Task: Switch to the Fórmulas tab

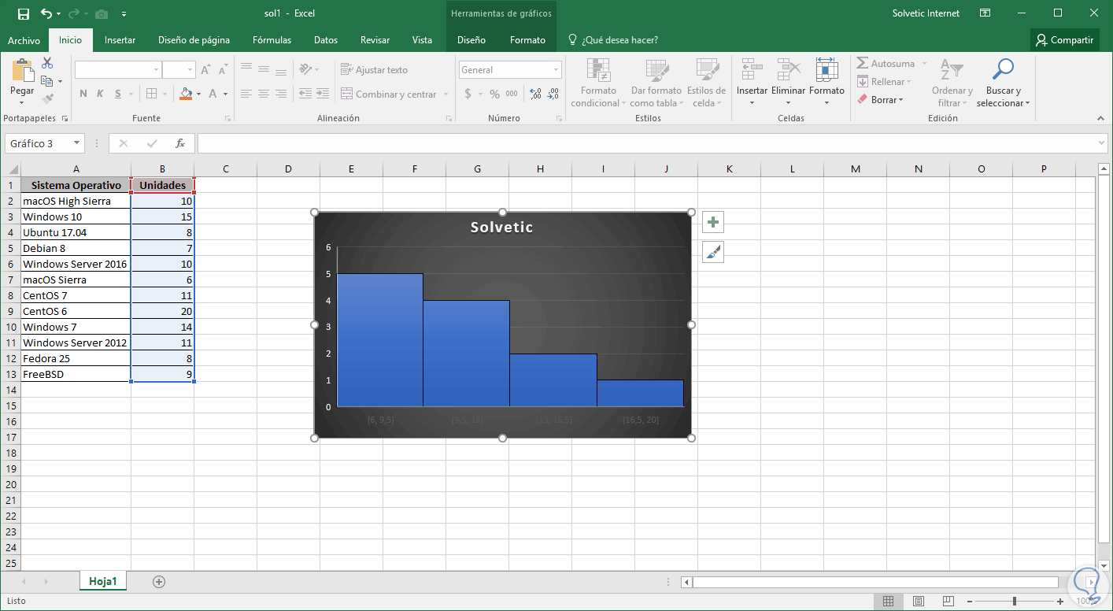Action: (x=272, y=40)
